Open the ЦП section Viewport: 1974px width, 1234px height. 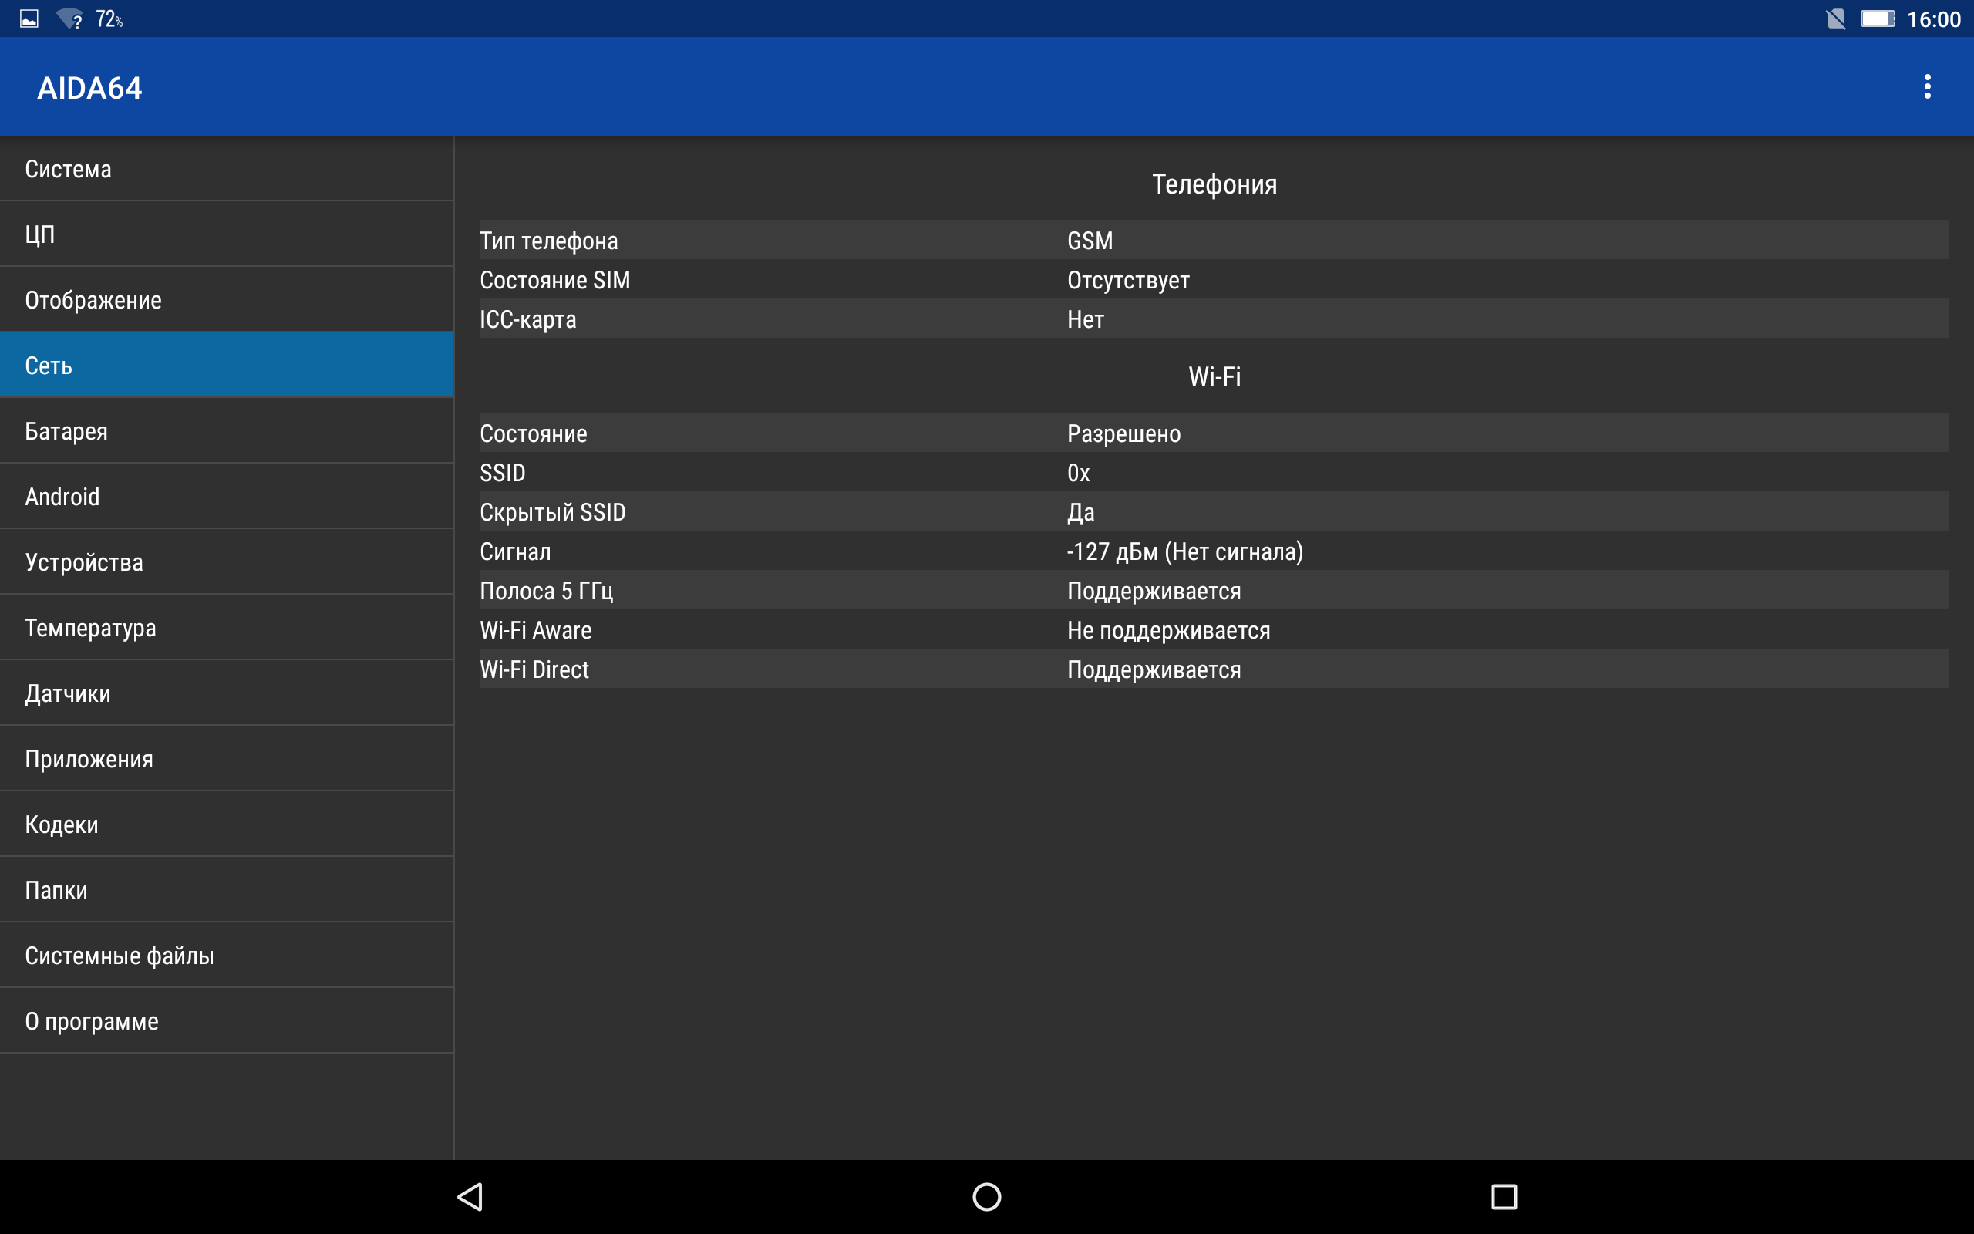tap(227, 234)
